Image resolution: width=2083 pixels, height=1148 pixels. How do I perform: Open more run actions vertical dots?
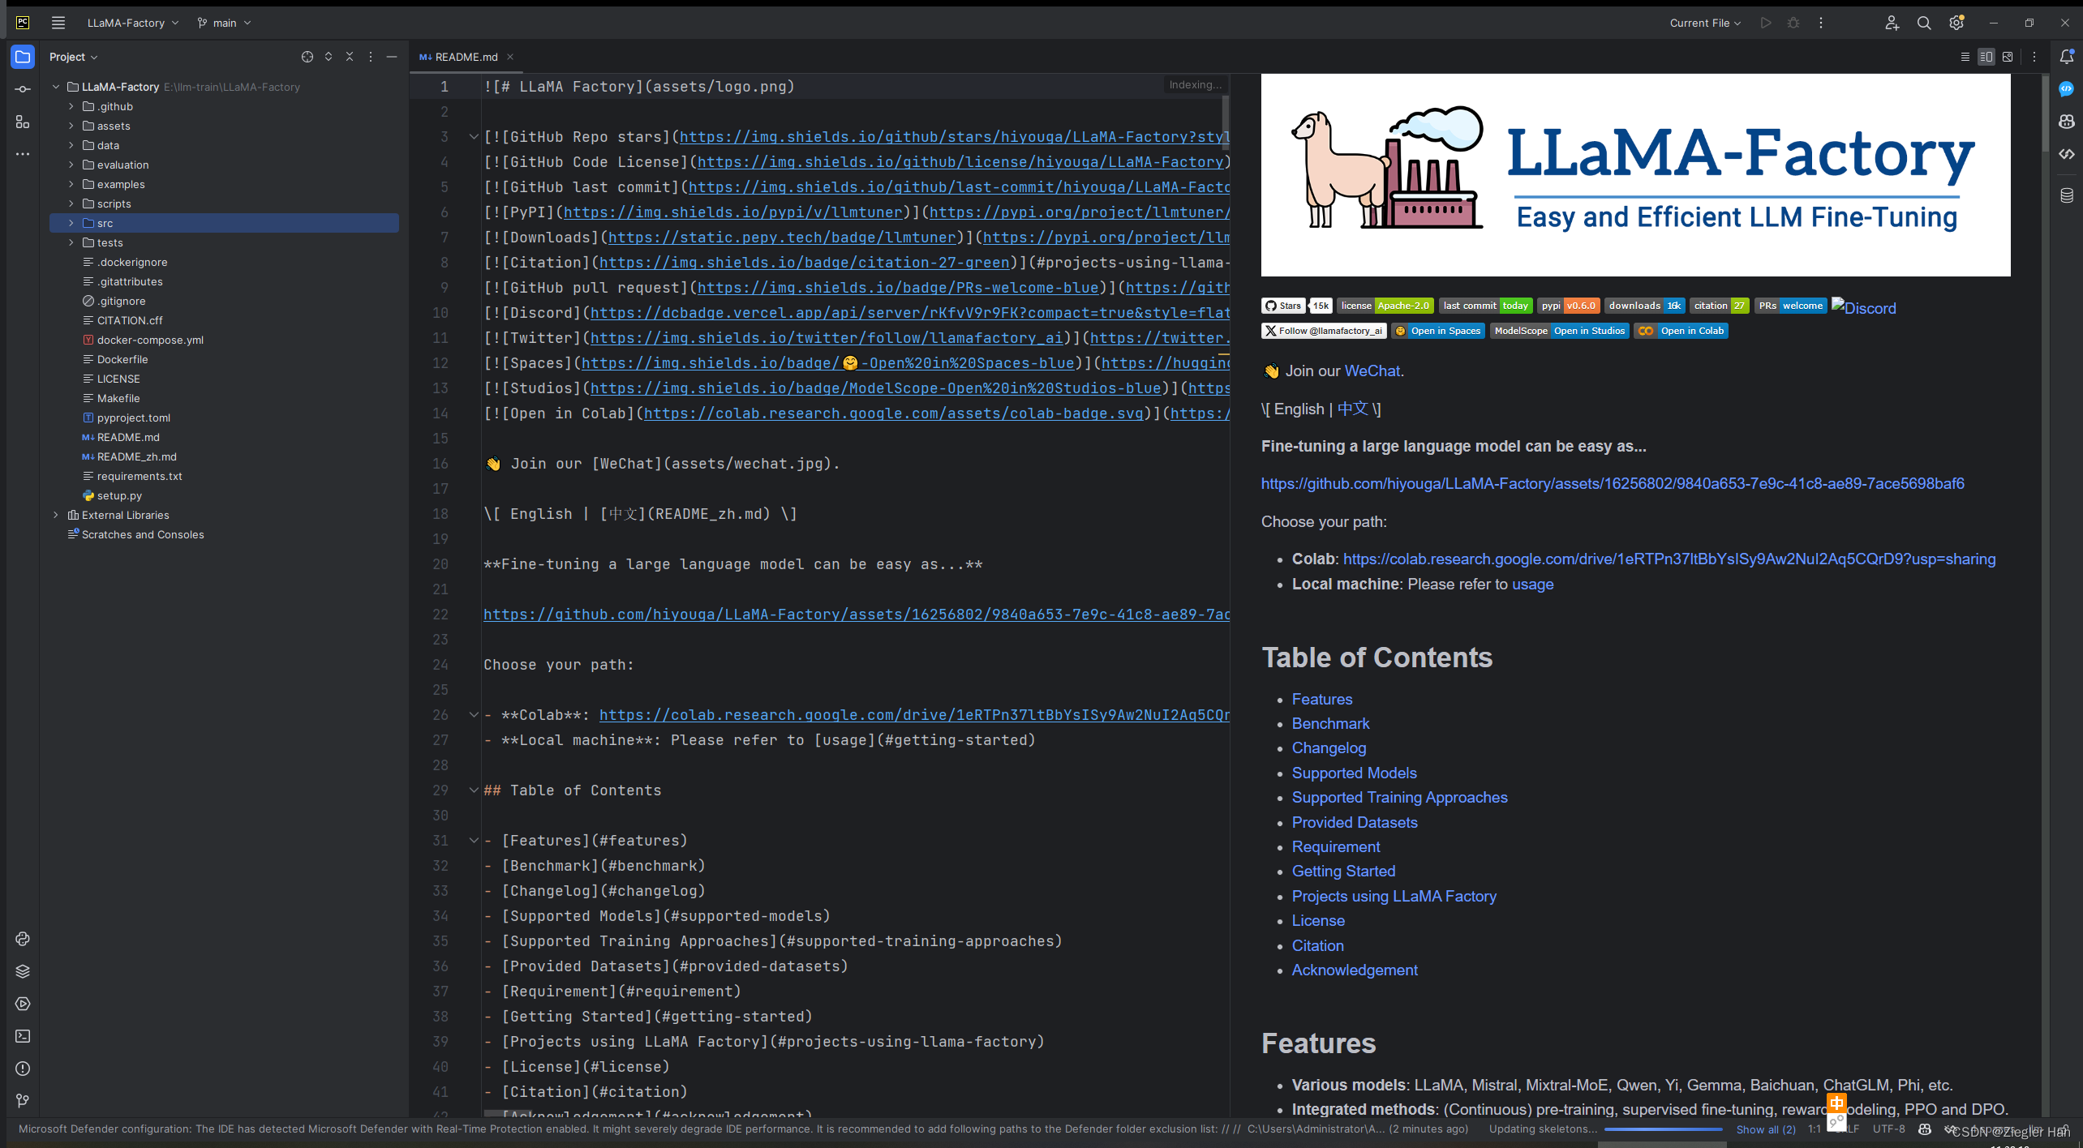(1821, 23)
